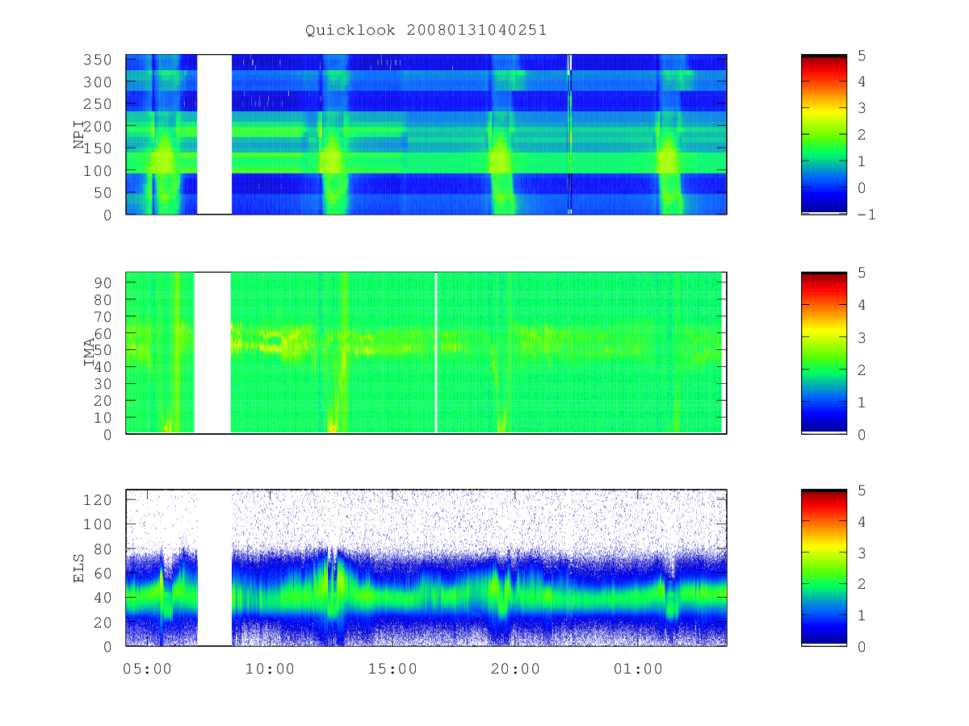Click the ELS axis label

tap(79, 568)
